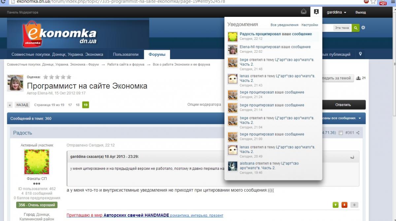Open the messages filter dropdown arrow
The height and width of the screenshot is (221, 396).
[360, 118]
